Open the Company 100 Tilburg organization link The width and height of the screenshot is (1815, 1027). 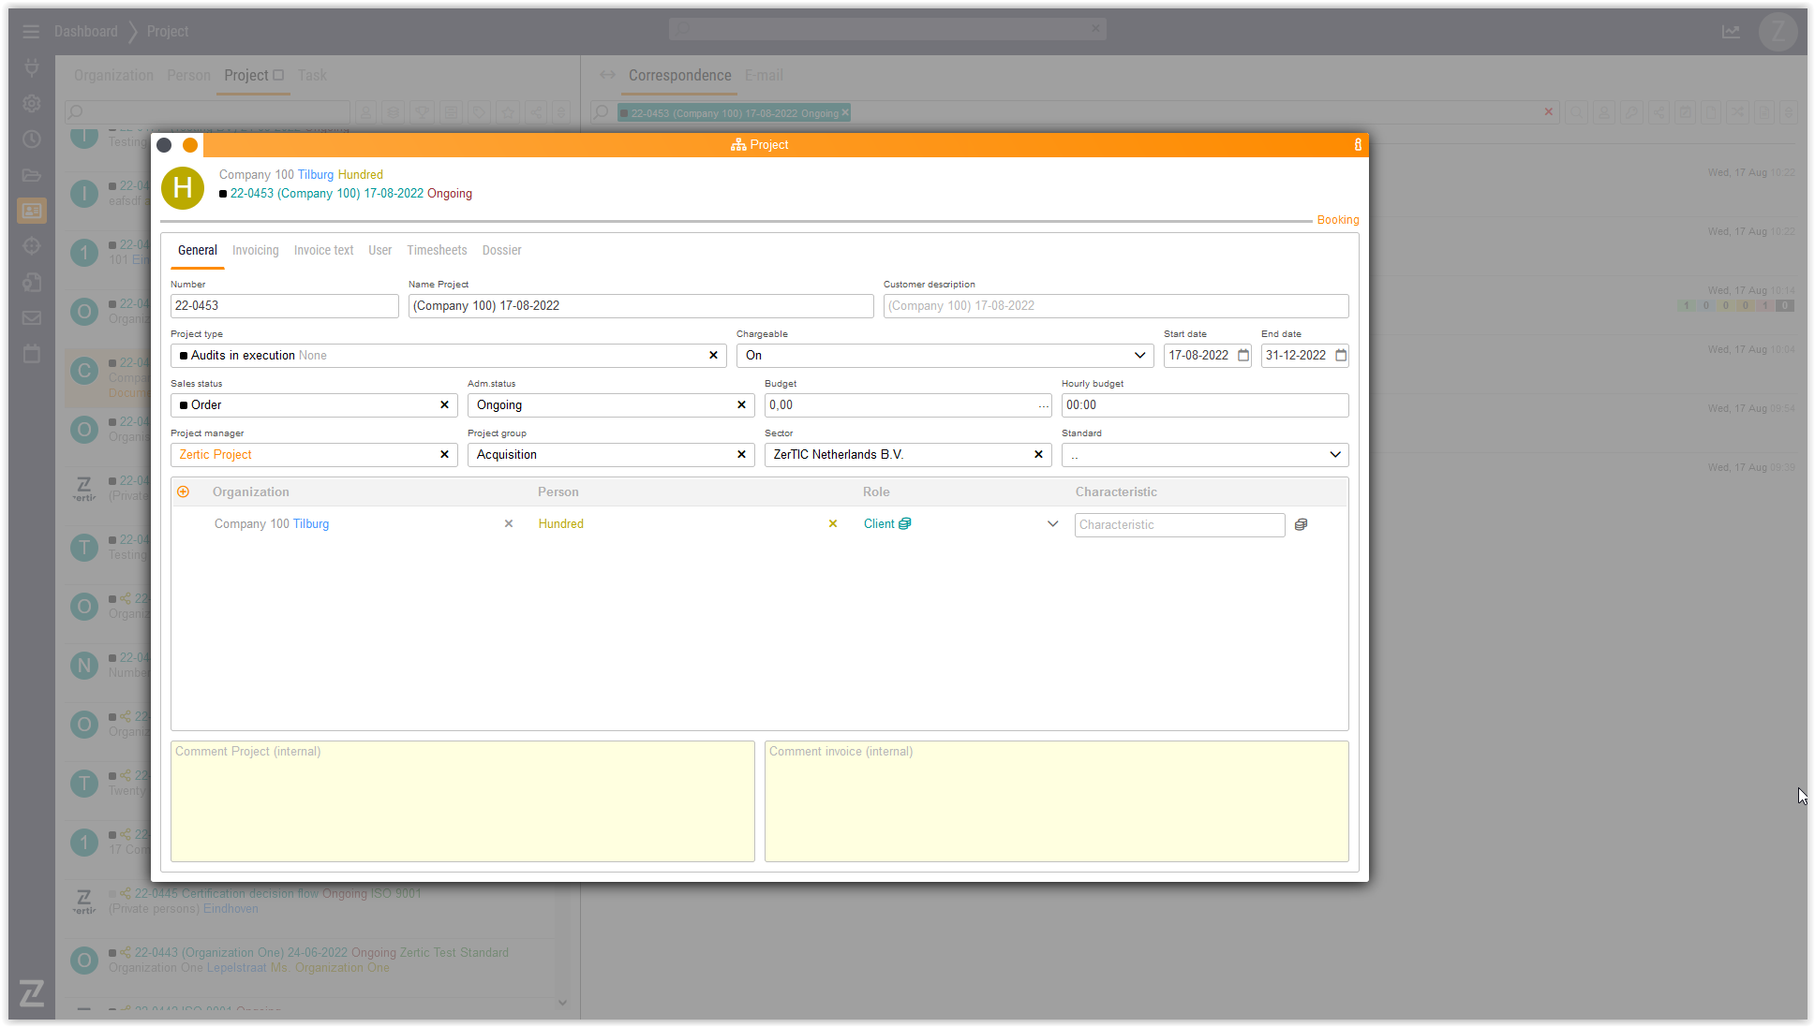click(272, 524)
